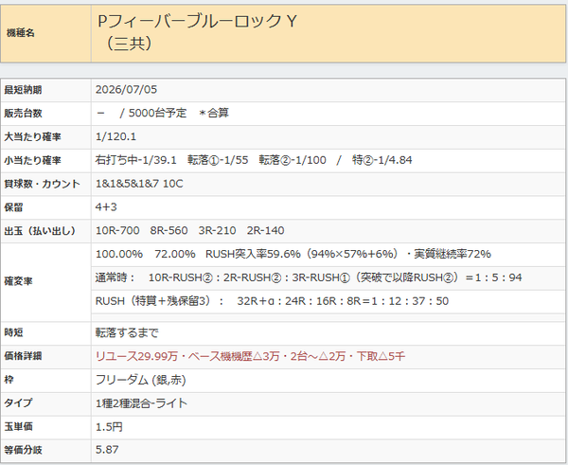568x465 pixels.
Task: Click the machine name Pフィーバーブルーロック Y
Action: (198, 21)
